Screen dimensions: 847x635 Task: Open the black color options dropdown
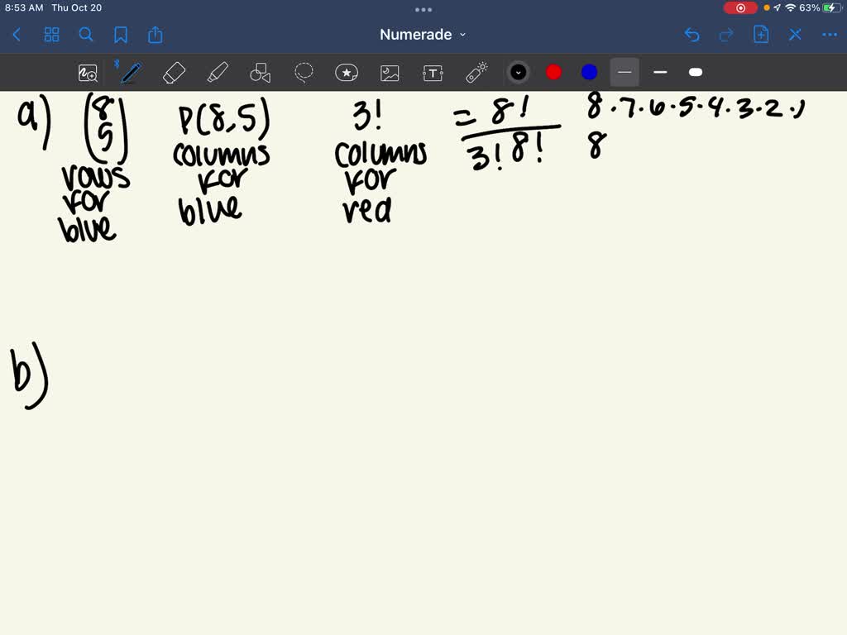point(519,72)
